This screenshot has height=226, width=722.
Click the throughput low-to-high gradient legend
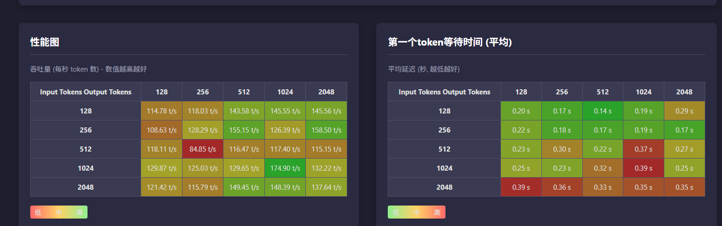tap(59, 212)
